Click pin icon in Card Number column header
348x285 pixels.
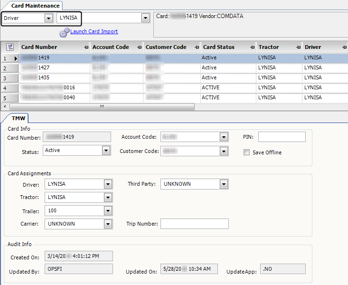tap(86, 47)
